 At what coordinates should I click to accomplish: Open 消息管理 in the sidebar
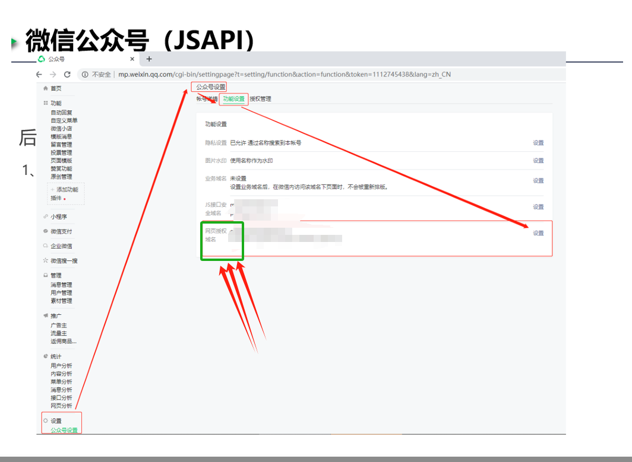(x=61, y=285)
